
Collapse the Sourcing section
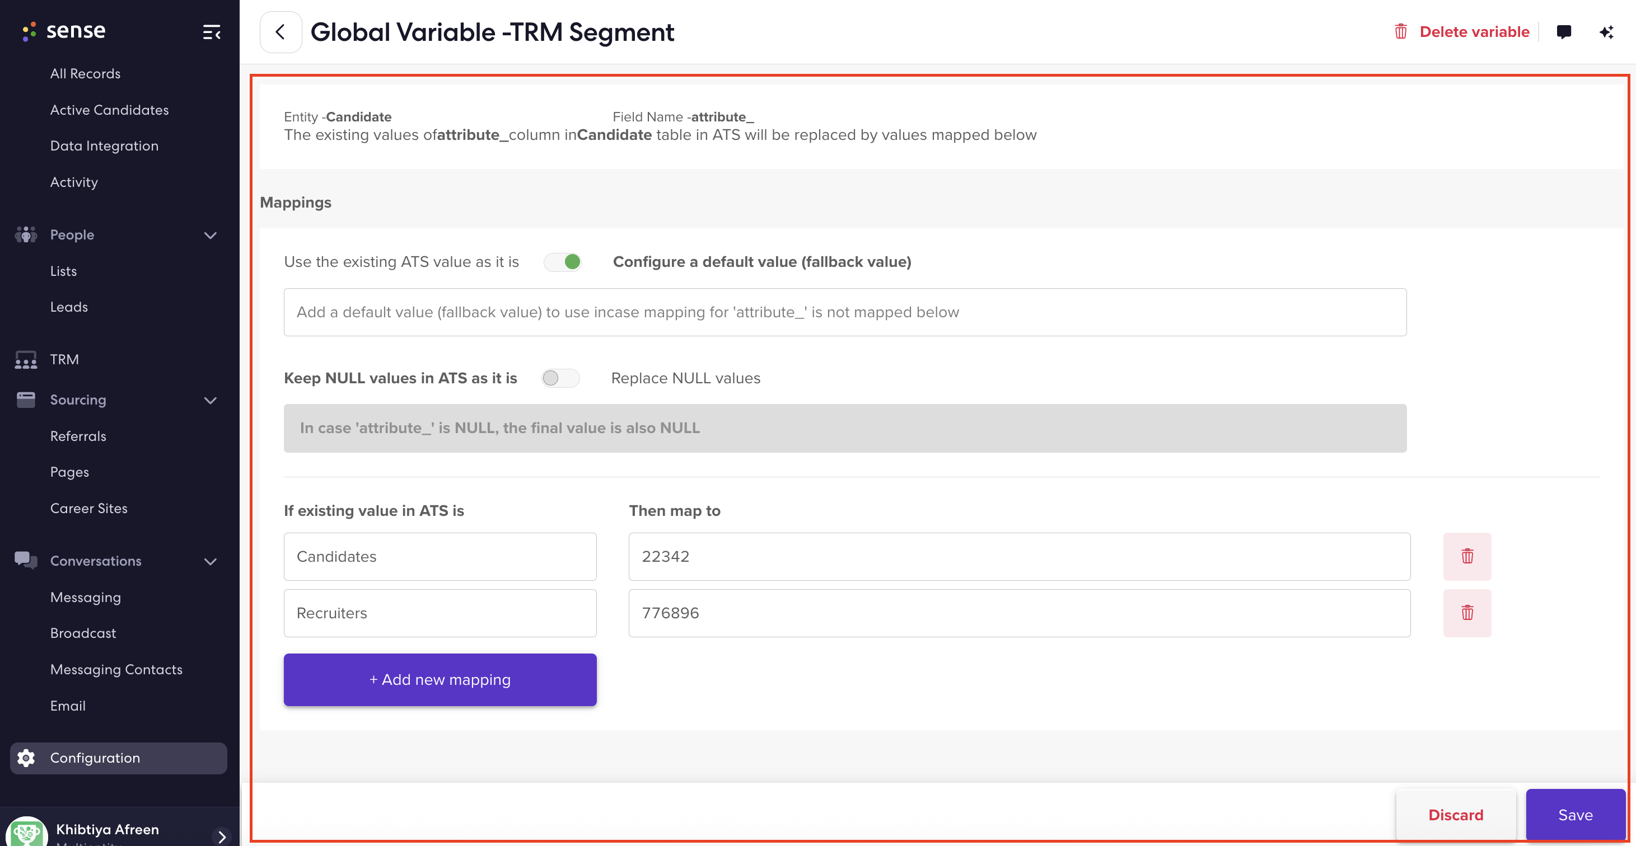coord(210,400)
